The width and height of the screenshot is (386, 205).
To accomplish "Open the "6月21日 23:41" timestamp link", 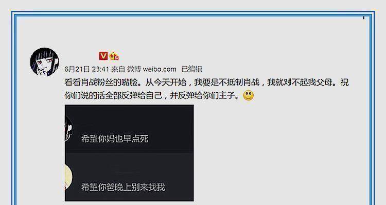I will pos(86,69).
